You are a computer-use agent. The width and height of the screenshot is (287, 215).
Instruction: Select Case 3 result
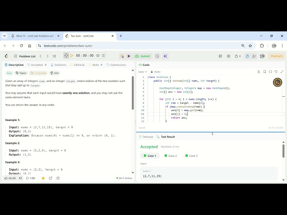click(x=191, y=156)
